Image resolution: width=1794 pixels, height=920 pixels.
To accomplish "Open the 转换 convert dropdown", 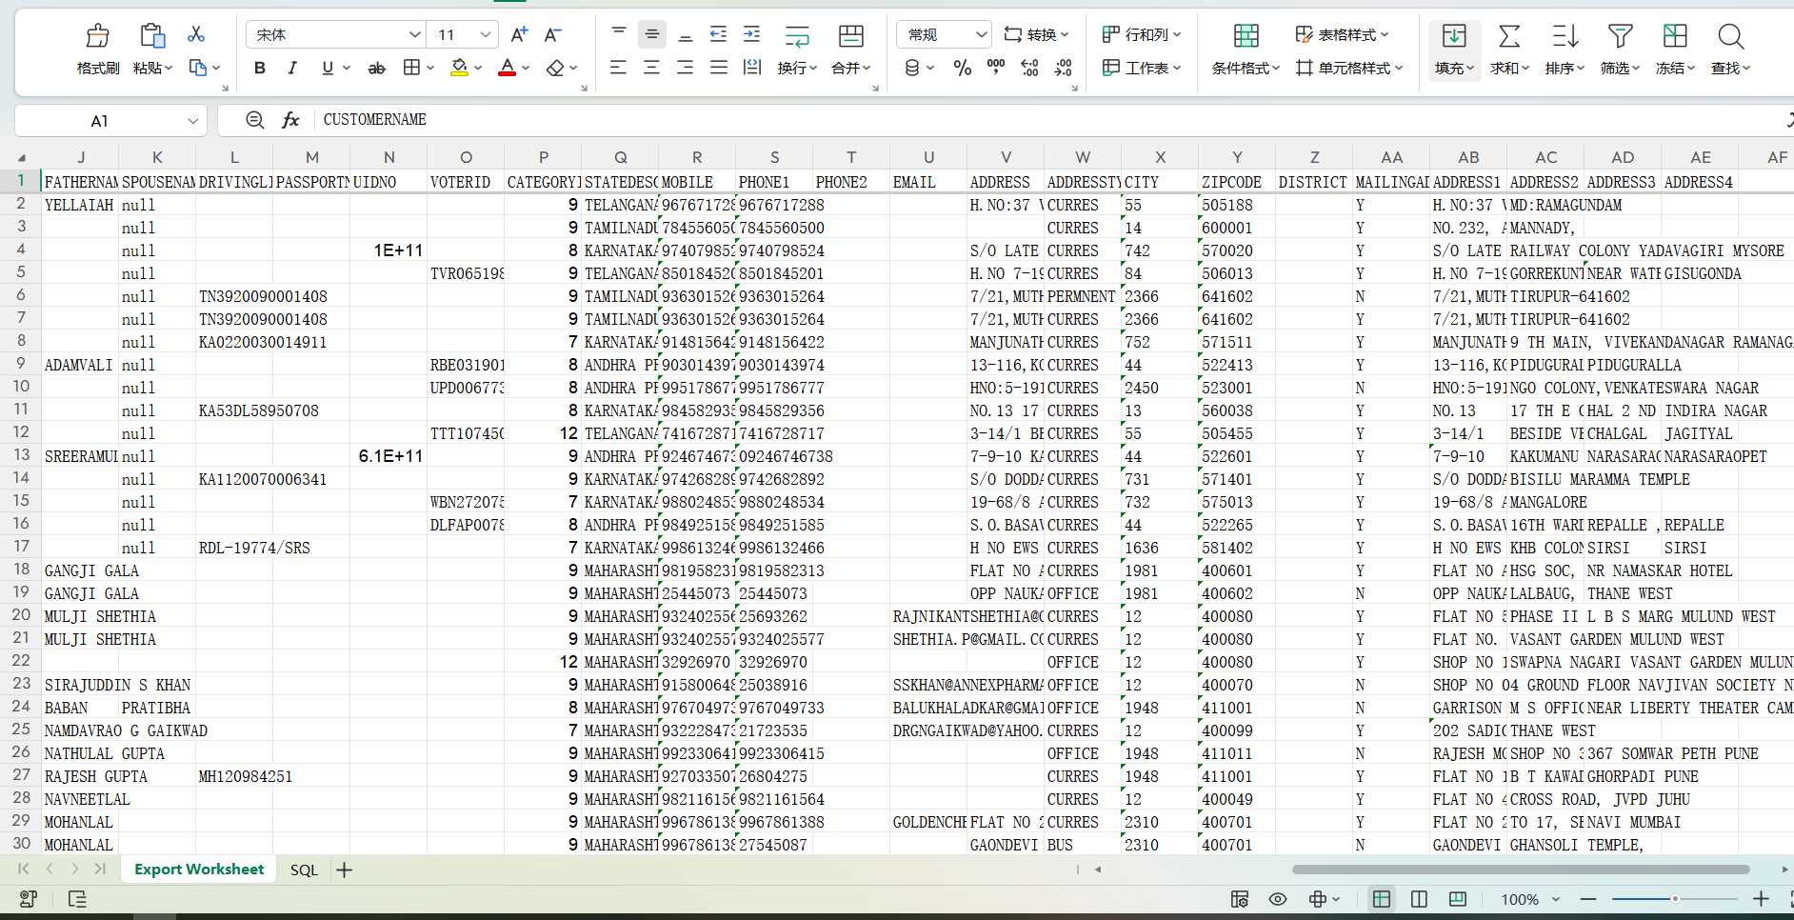I will [1036, 35].
